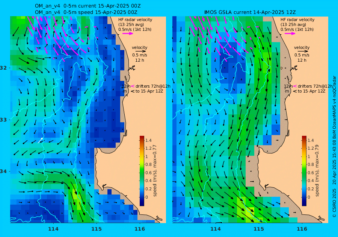Viewport: 338px width, 237px height.
Task: Select the left map's '0.5m/s (1kt 12h)' text
Action: point(135,30)
